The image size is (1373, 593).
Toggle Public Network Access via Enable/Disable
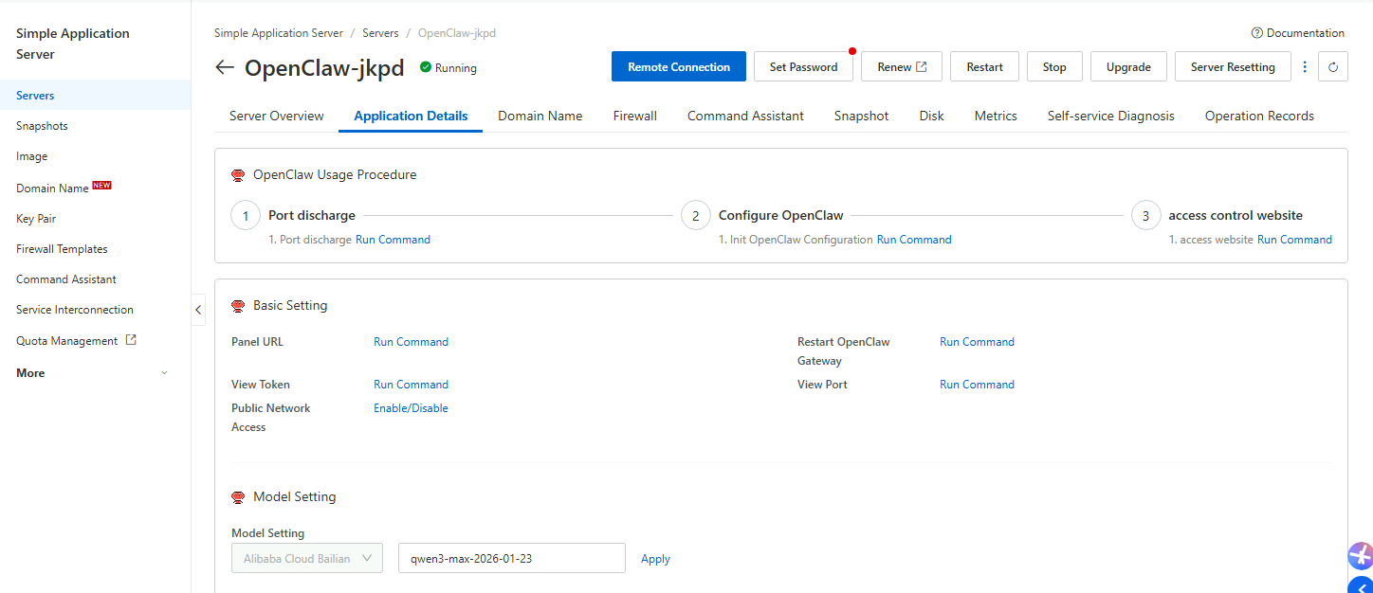tap(411, 408)
